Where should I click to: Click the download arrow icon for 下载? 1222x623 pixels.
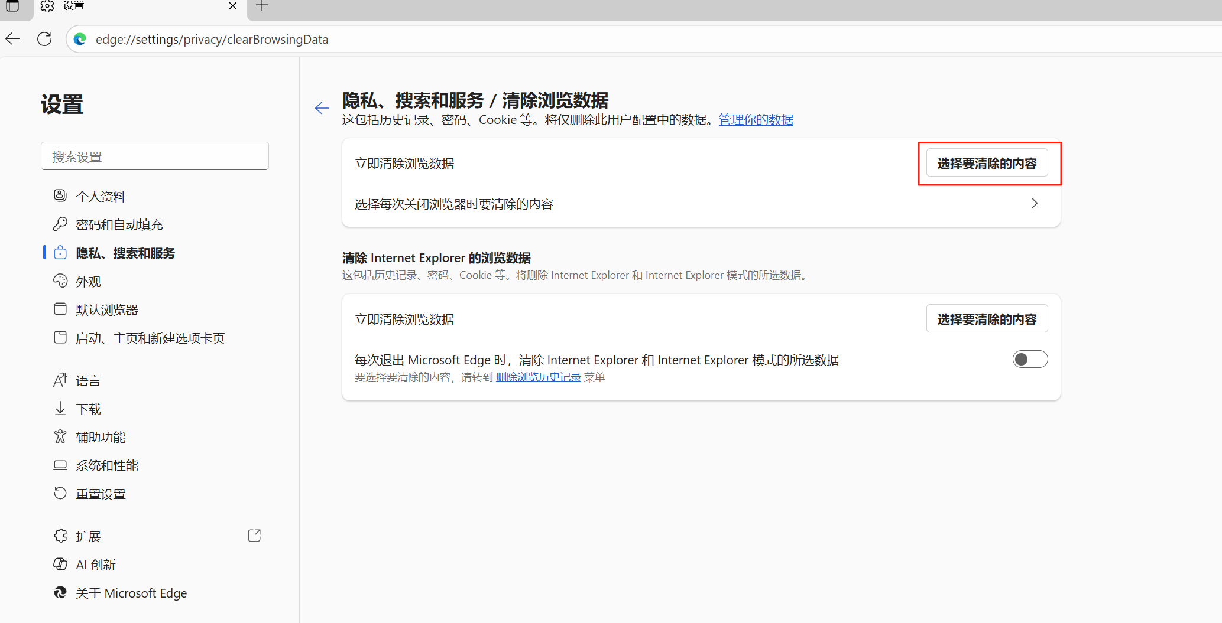[x=60, y=408]
